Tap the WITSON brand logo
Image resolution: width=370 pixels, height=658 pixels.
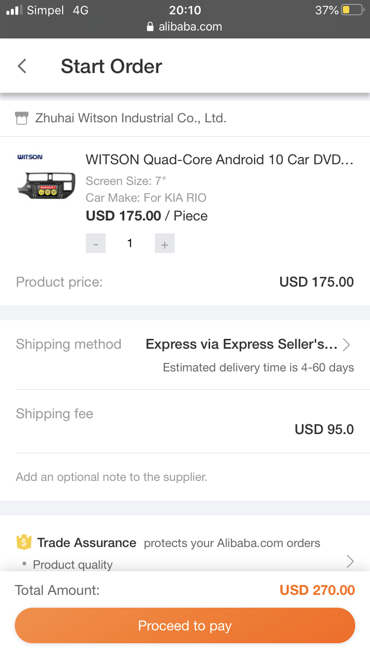pos(30,157)
